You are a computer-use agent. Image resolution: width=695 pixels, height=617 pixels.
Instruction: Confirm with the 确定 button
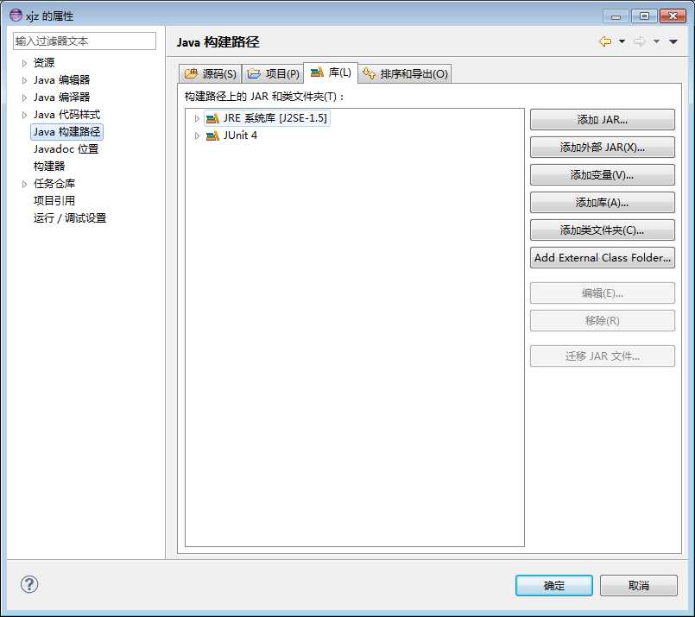click(554, 586)
